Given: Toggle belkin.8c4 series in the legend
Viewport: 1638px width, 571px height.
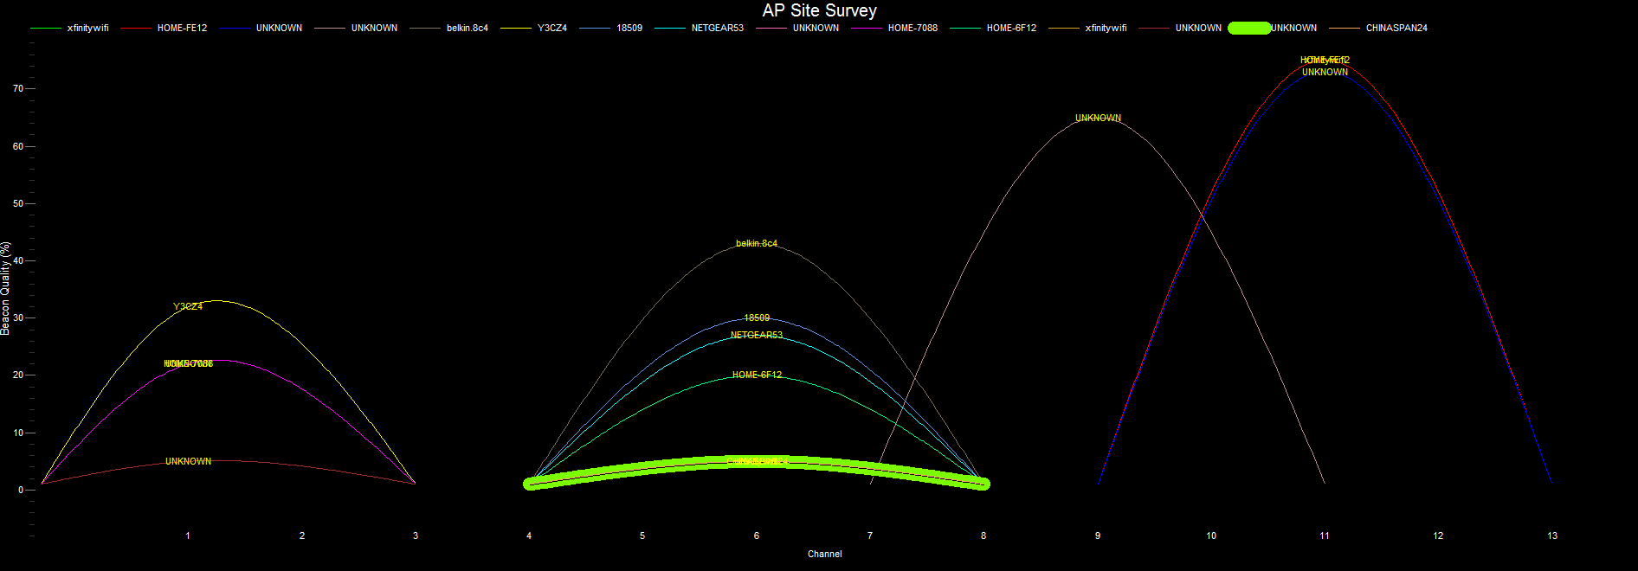Looking at the screenshot, I should pyautogui.click(x=467, y=28).
